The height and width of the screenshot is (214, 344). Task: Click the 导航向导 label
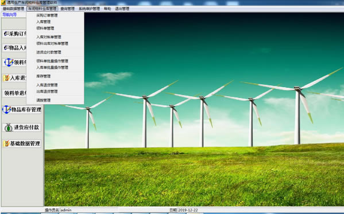click(9, 15)
